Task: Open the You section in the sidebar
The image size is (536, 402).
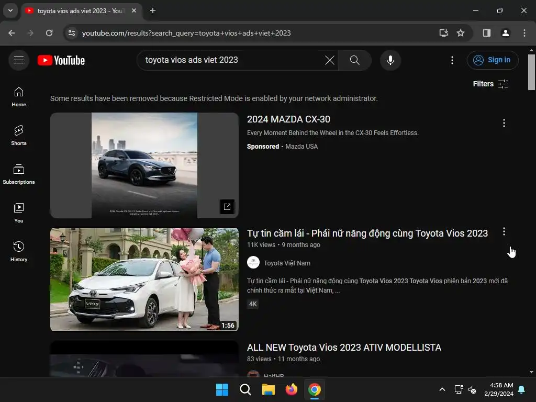Action: [19, 213]
